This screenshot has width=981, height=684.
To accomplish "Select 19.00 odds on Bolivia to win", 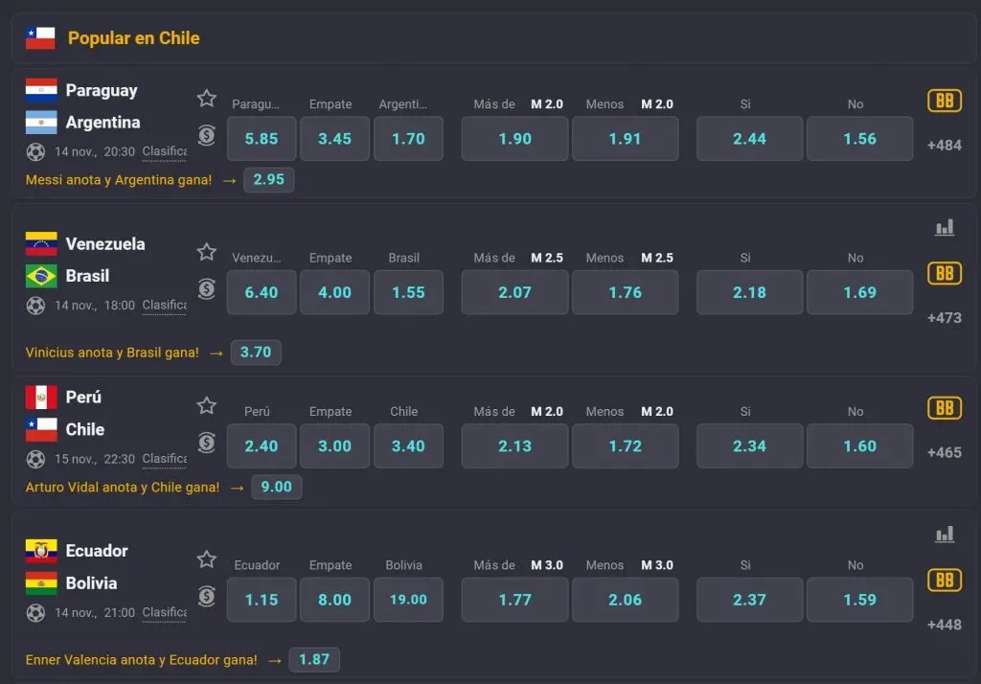I will pyautogui.click(x=408, y=600).
